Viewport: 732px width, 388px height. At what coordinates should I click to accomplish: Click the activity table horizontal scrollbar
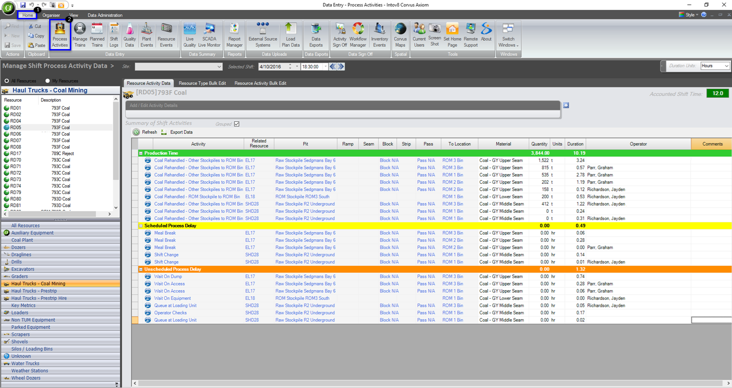tap(431, 383)
